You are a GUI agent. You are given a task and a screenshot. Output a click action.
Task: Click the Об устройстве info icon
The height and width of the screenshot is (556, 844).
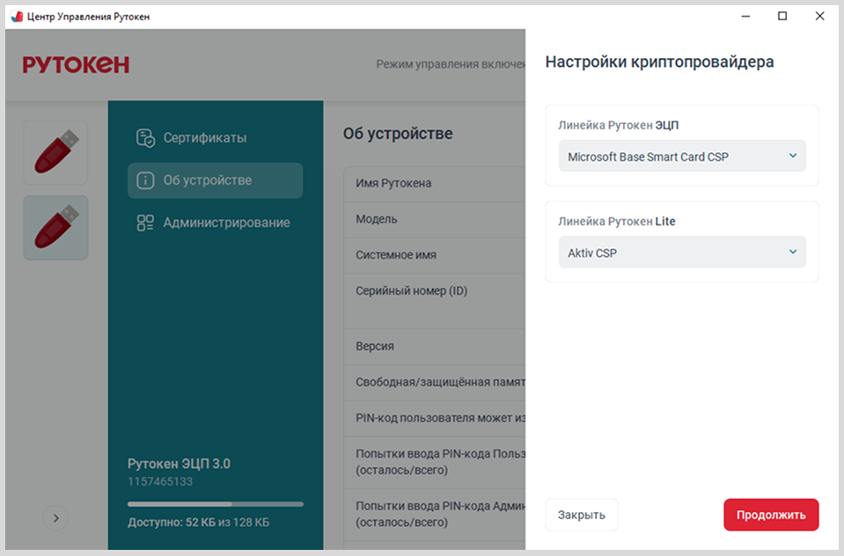145,180
